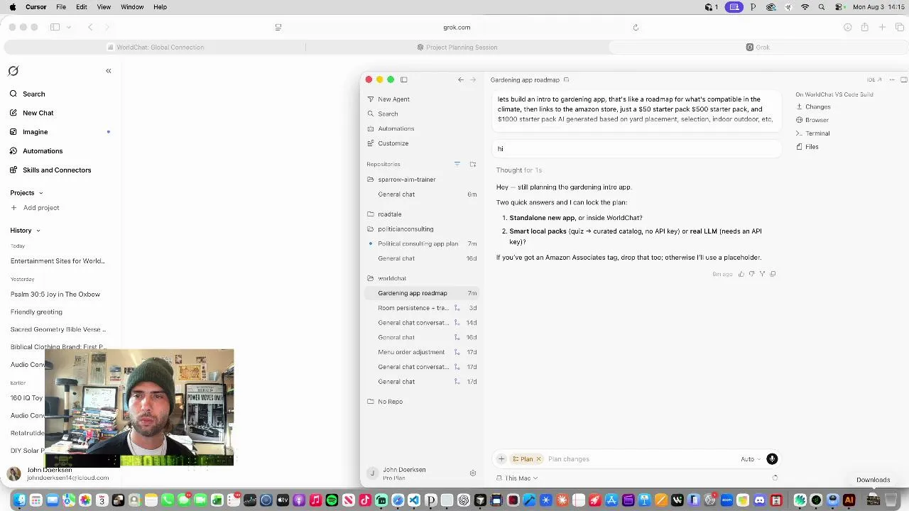Click Safari share icon
This screenshot has height=511, width=909.
tap(864, 28)
